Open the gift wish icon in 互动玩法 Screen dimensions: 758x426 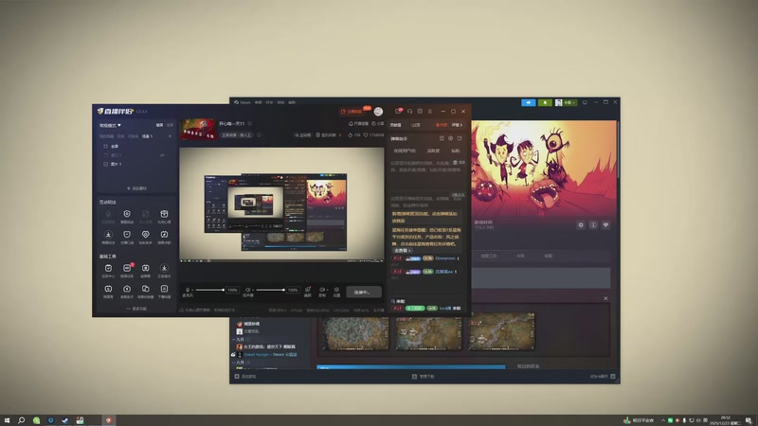(164, 214)
